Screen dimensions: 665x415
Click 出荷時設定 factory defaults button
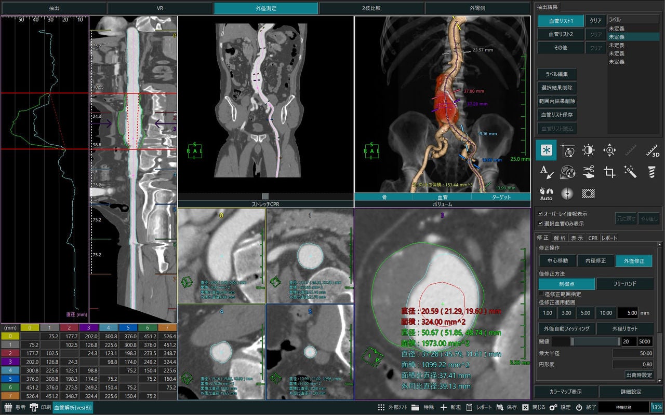pos(639,375)
